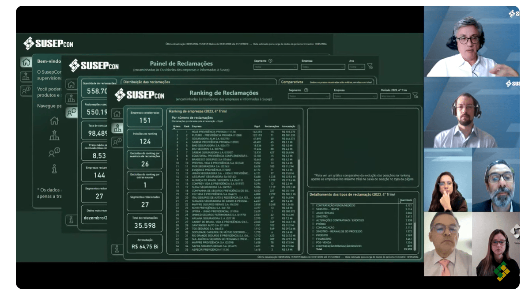Click Segmentos relacionados 27 card in Ranking
Screen dimensions: 525x294
click(145, 202)
